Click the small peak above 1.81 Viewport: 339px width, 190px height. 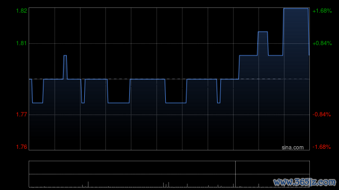[263, 32]
